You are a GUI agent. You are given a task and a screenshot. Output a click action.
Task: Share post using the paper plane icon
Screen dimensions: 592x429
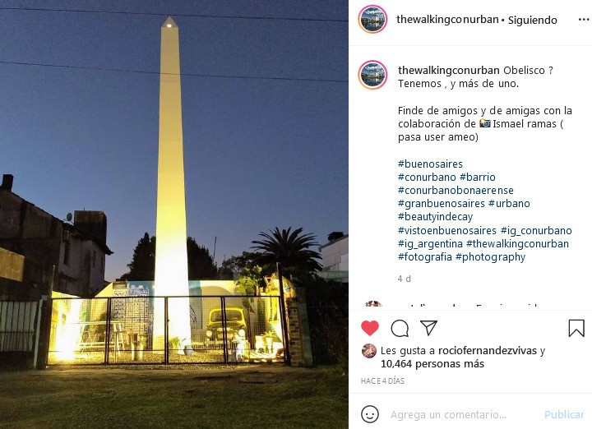[x=428, y=328]
